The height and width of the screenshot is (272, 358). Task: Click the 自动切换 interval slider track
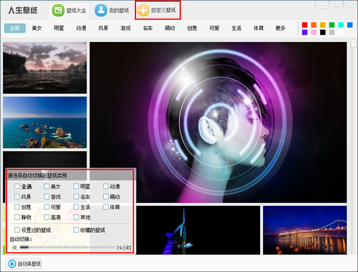67,247
